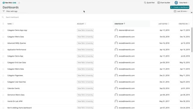Screen dimensions: 193x109
Task: Click datanerd@mail.com creator
Action: [x=126, y=30]
